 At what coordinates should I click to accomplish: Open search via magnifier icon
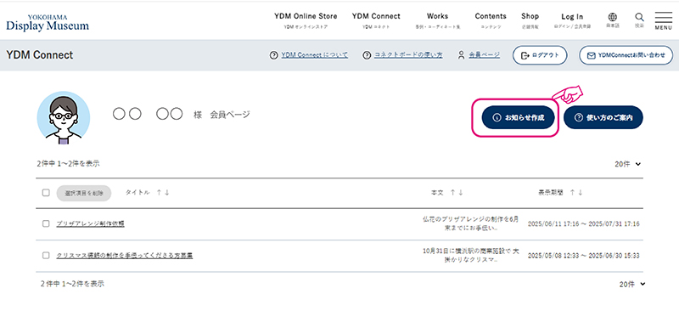pos(639,17)
